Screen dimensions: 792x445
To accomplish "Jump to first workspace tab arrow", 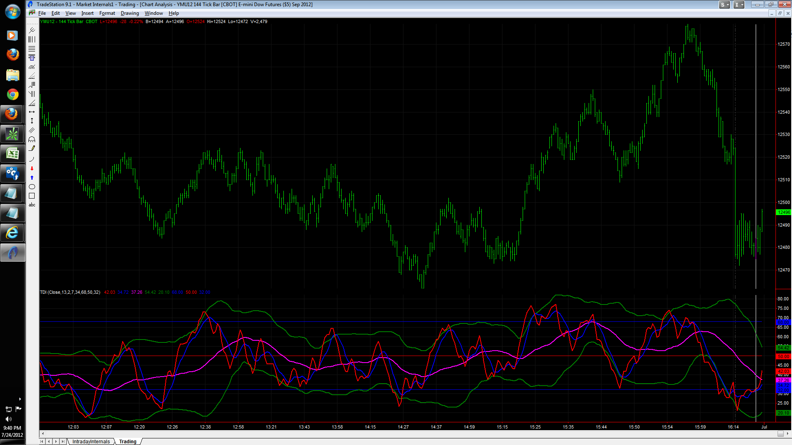I will pyautogui.click(x=42, y=441).
